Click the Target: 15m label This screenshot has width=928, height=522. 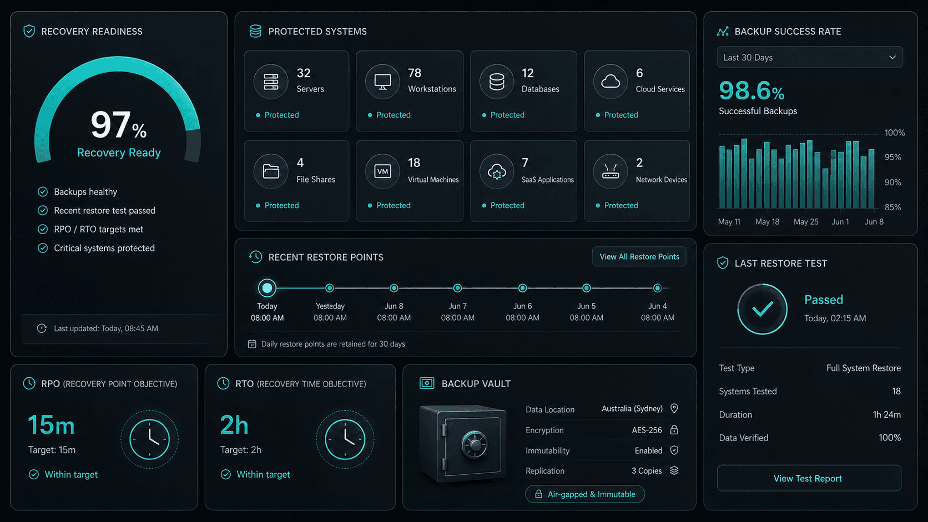[52, 450]
